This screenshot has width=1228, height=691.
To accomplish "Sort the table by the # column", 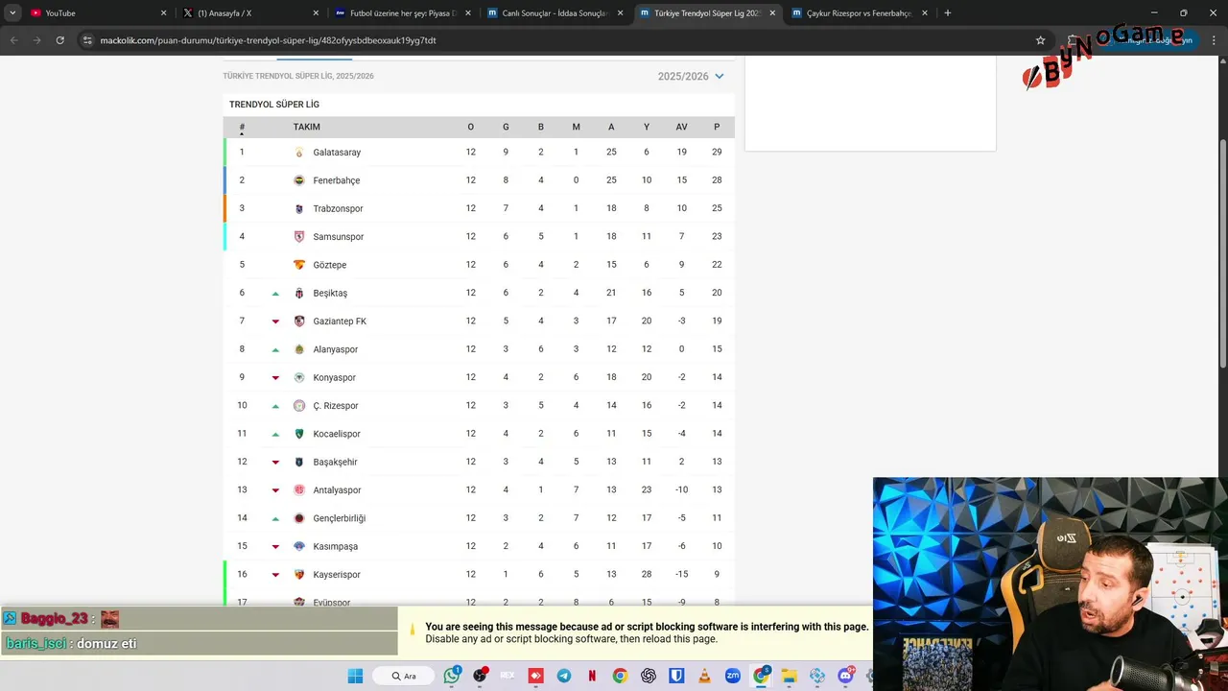I will pos(242,127).
